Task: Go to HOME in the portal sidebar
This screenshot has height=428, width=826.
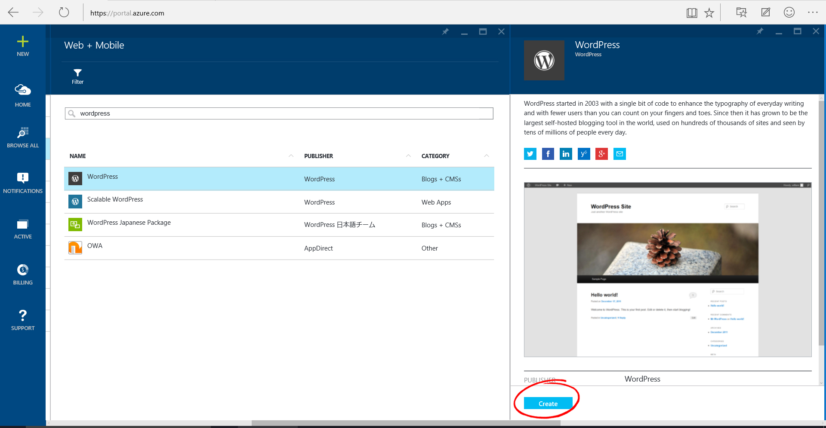Action: point(23,95)
